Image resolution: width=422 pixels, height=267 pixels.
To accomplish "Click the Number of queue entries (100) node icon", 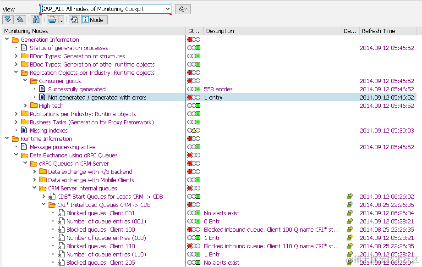I will (61, 238).
